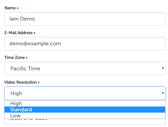Screen dimensions: 168x127
Task: Pick the Low resolution option
Action: tap(15, 116)
